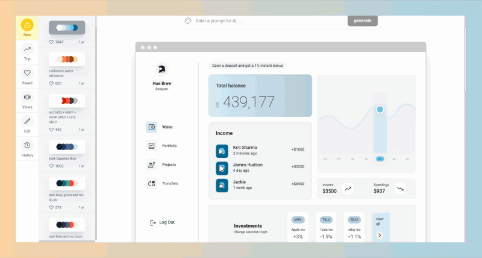Select the highlighted month pill under chart

pos(380,159)
